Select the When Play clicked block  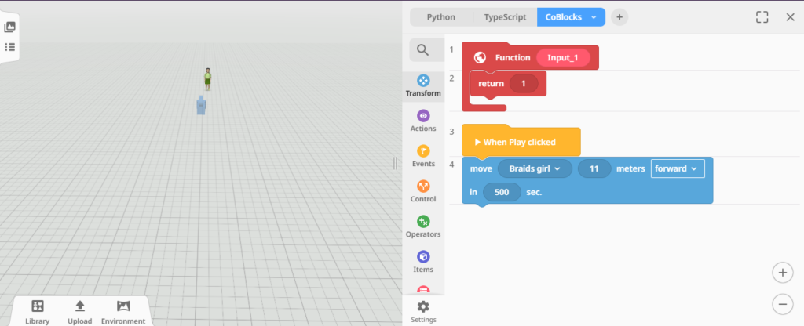[x=521, y=142]
